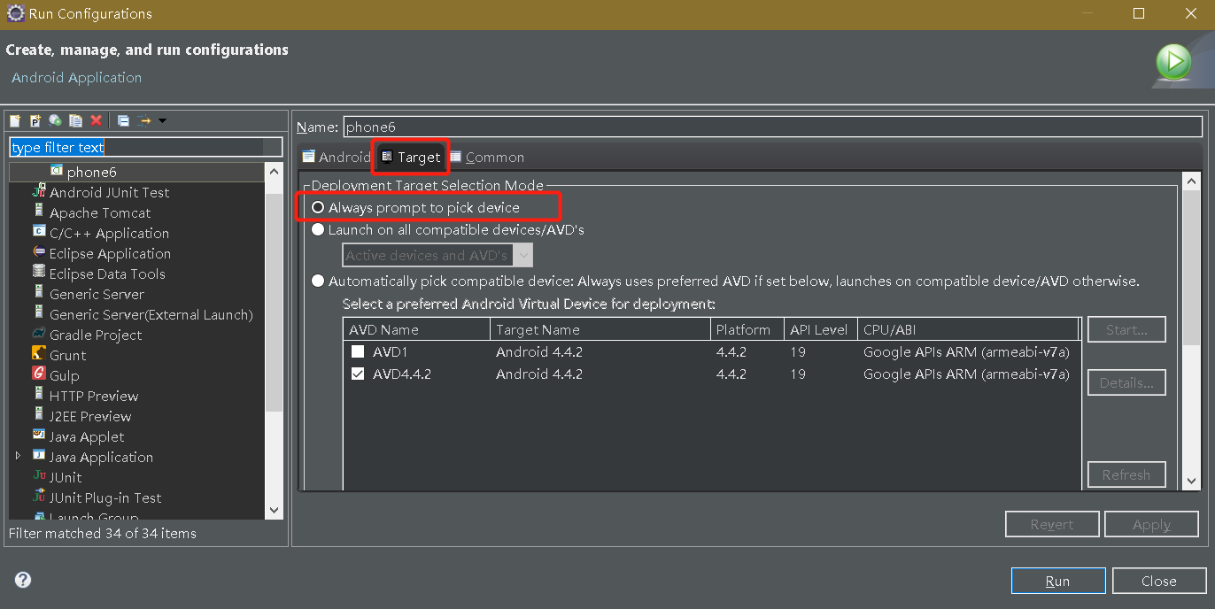Screen dimensions: 1215x609
Task: Click configuration list scrollbar up arrow
Action: coord(273,170)
